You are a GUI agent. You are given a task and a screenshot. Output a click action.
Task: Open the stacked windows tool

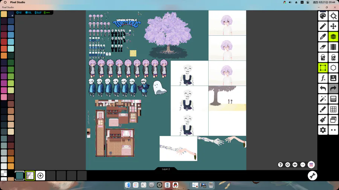click(333, 120)
